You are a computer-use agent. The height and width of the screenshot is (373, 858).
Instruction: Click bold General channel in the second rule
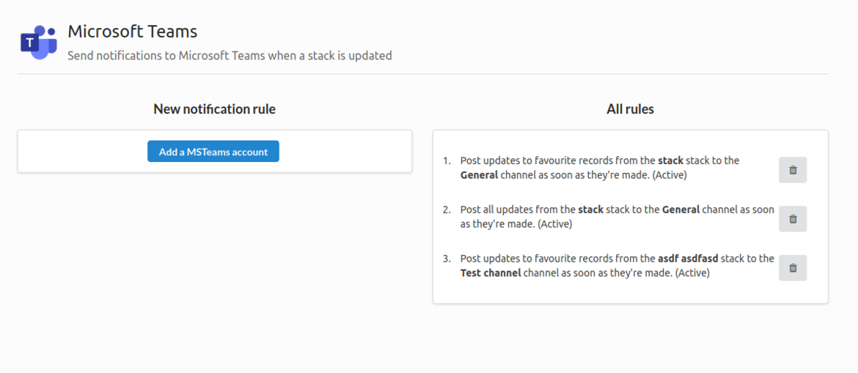[681, 210]
